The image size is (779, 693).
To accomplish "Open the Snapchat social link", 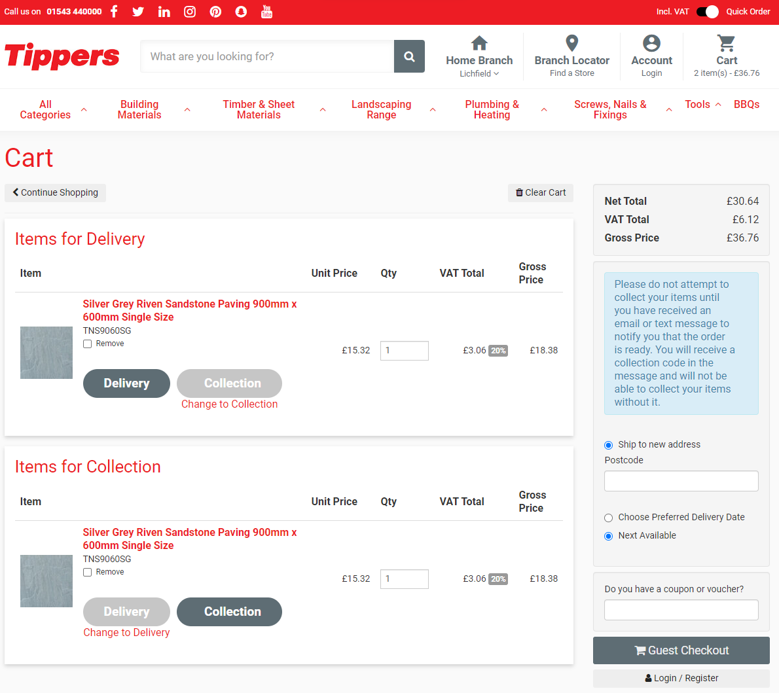I will 241,11.
